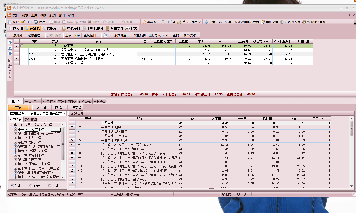This screenshot has width=356, height=213.
Task: Expand the 第四章 砌筑工程 tree node
Action: (16, 142)
